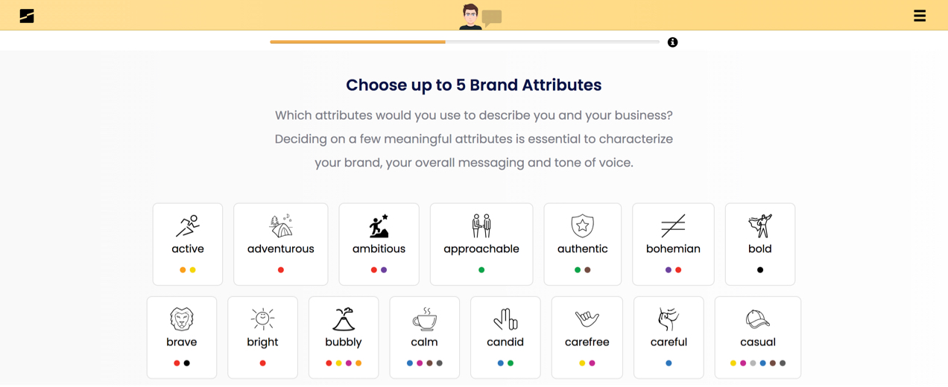Toggle the bohemian attribute card
Screen dimensions: 948x387
(x=673, y=244)
